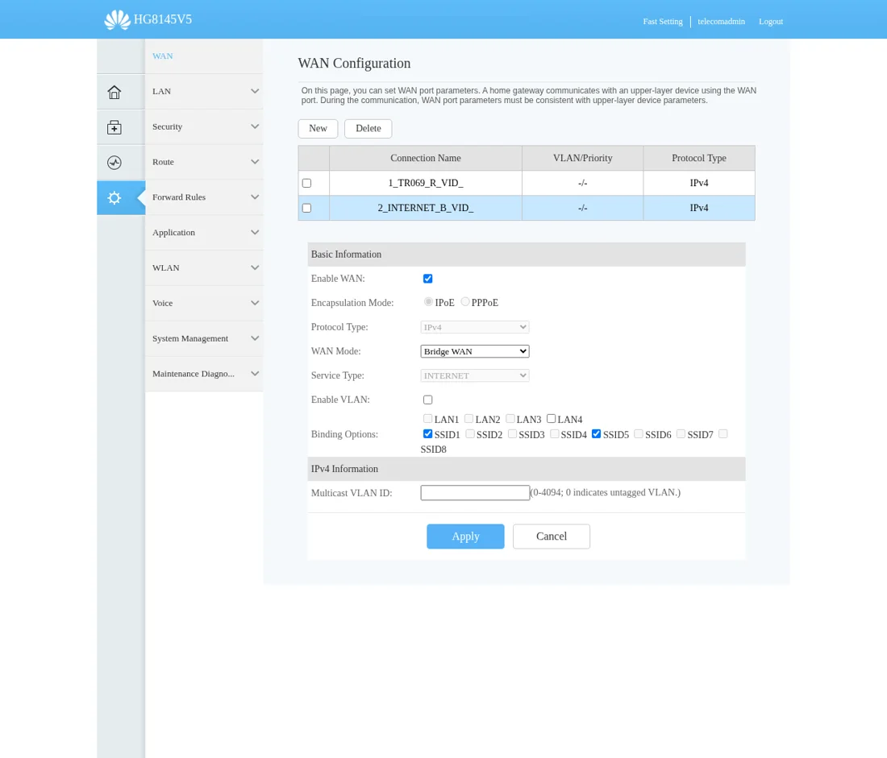Uncheck the SSID5 binding option
Screen dimensions: 887x758
click(596, 434)
